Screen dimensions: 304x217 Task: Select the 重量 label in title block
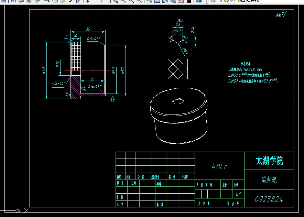225,185
